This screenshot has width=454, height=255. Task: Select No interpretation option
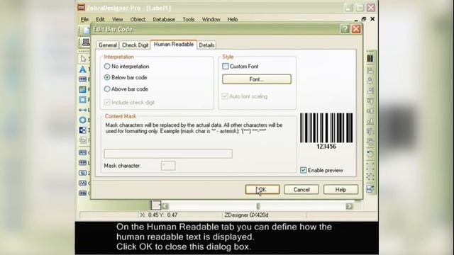(126, 66)
